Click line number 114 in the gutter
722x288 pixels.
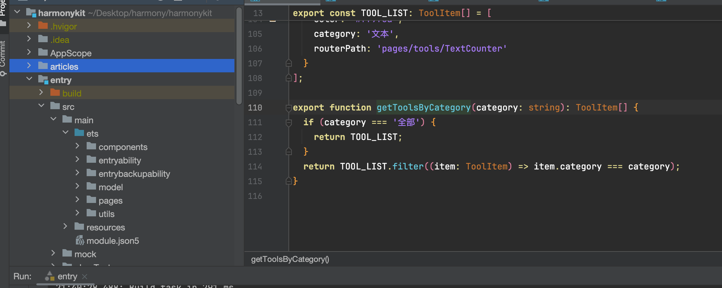[x=255, y=166]
